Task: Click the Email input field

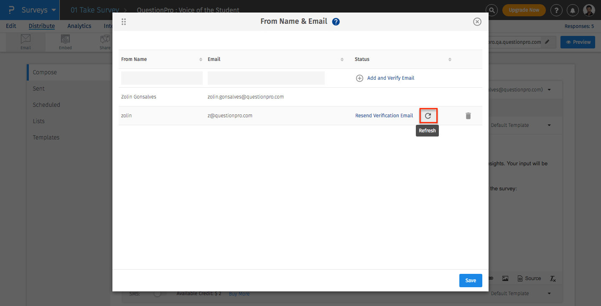Action: coord(266,78)
